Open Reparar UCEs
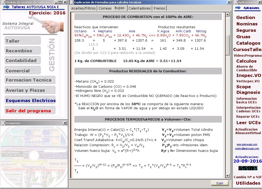262x189 pixels. pyautogui.click(x=248, y=116)
